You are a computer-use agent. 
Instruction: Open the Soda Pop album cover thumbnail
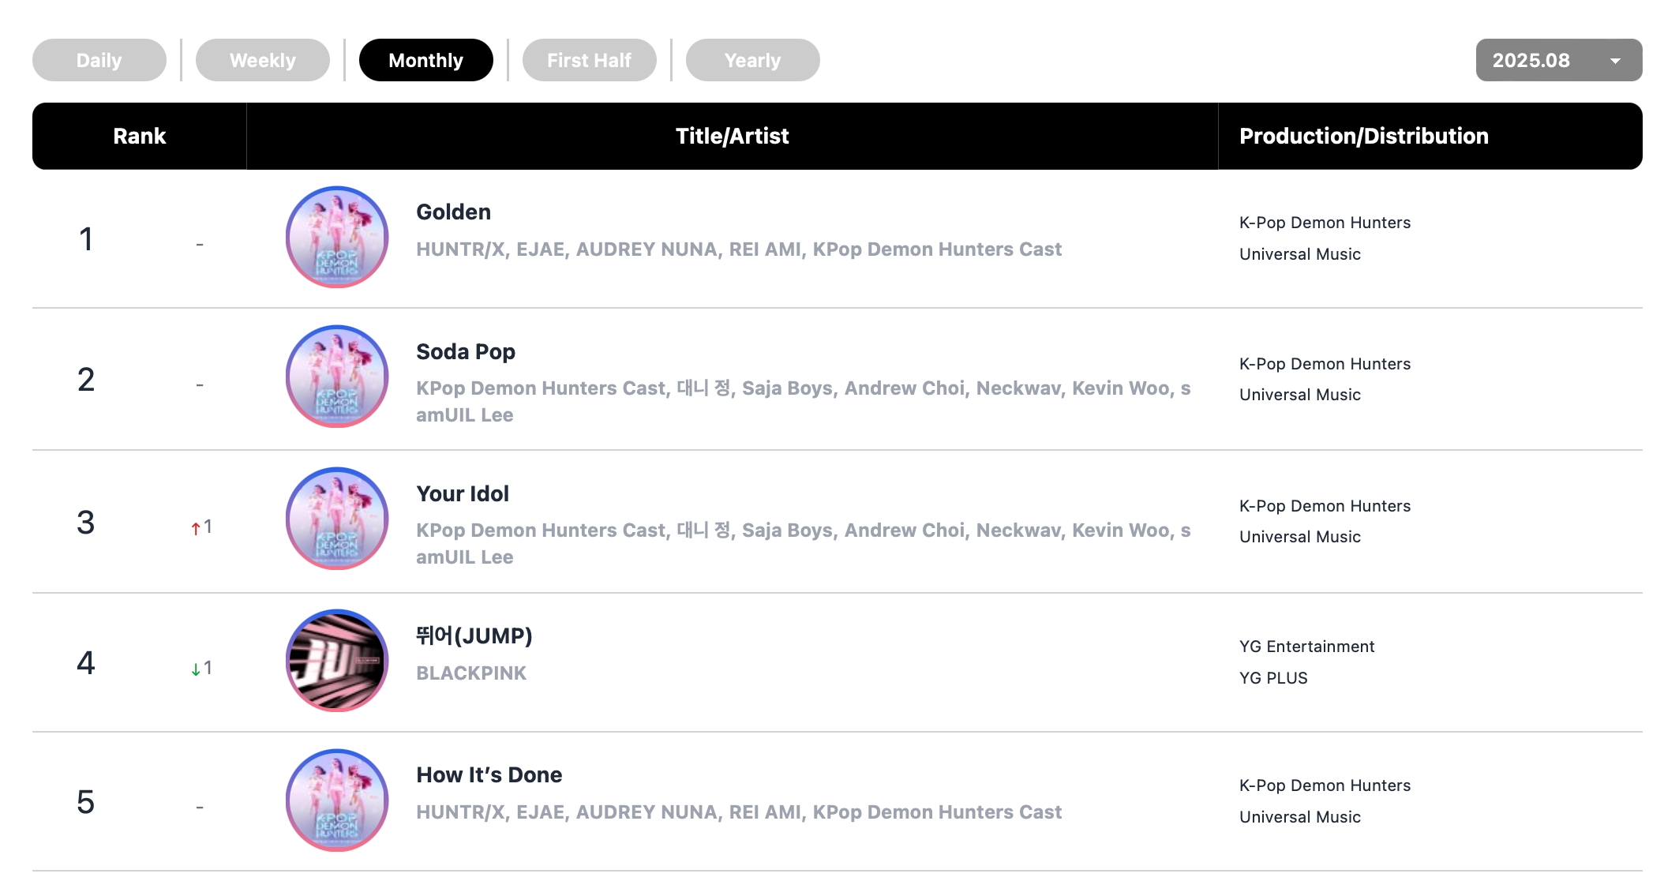(337, 377)
